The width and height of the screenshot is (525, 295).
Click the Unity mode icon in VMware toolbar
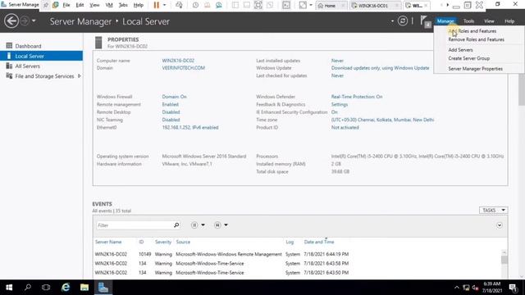(270, 5)
